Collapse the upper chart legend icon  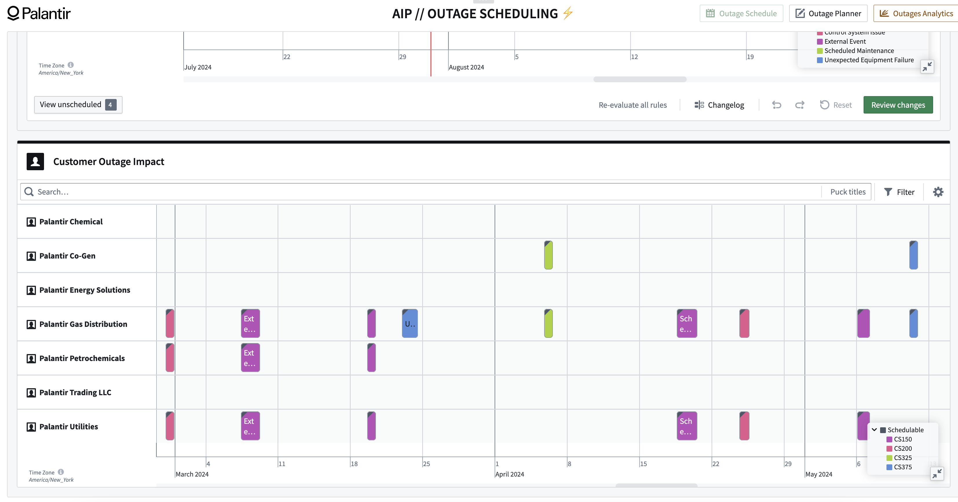pos(927,67)
